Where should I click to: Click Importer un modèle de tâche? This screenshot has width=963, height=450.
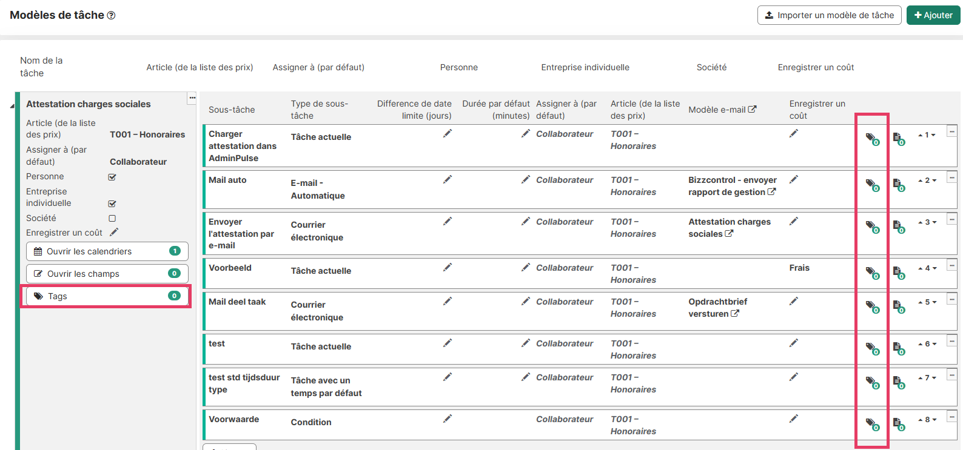point(829,15)
